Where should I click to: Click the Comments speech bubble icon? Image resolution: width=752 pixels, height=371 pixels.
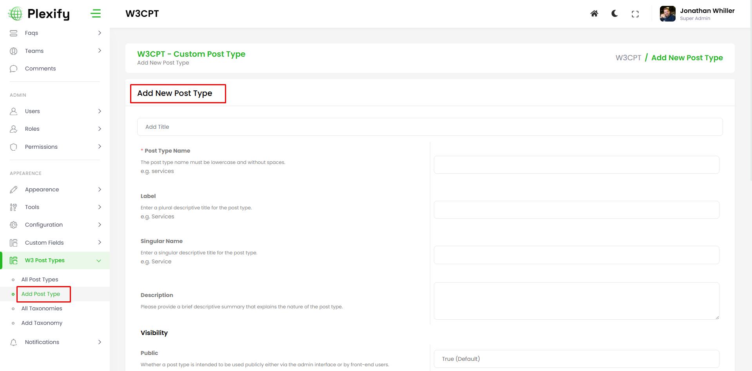[14, 69]
